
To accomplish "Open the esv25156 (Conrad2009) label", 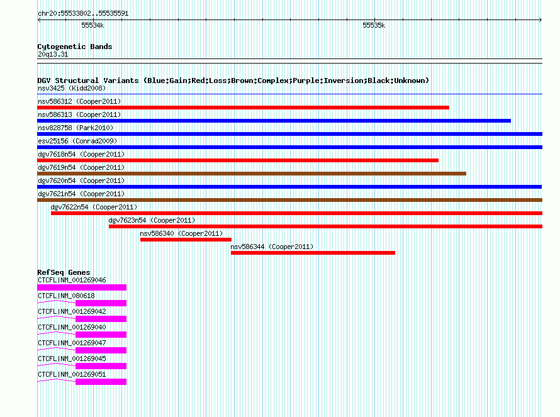I will (77, 141).
